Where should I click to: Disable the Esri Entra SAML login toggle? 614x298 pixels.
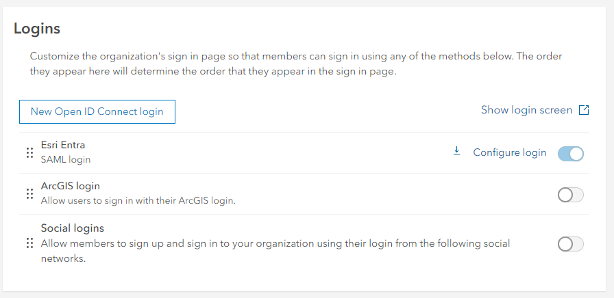pyautogui.click(x=571, y=154)
